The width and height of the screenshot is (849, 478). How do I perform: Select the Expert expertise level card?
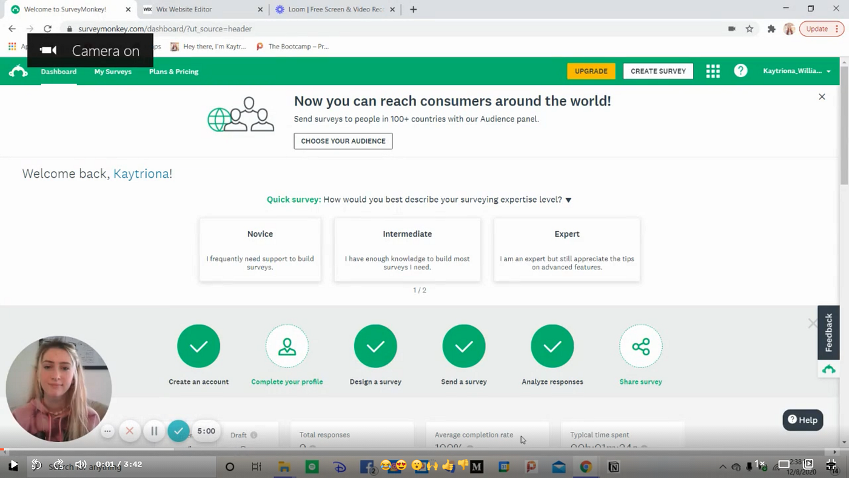point(566,249)
